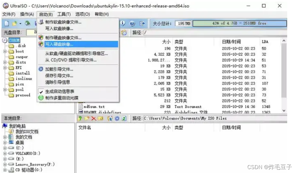Viewport: 297px width, 173px height.
Task: Open the 文件(F) menu
Action: [x=9, y=14]
